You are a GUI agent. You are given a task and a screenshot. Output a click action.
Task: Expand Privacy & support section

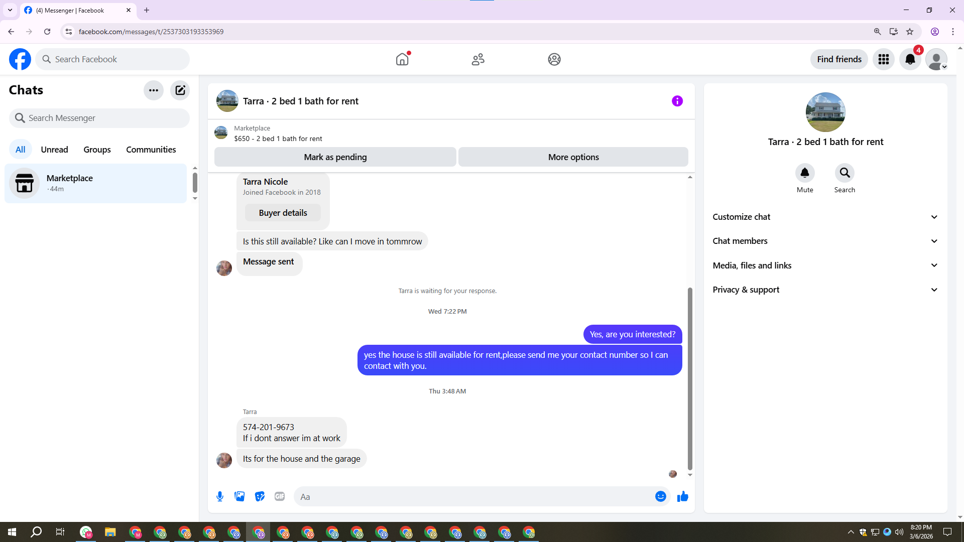825,290
